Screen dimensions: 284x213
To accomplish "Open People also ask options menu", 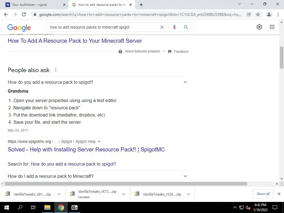I will coord(56,70).
